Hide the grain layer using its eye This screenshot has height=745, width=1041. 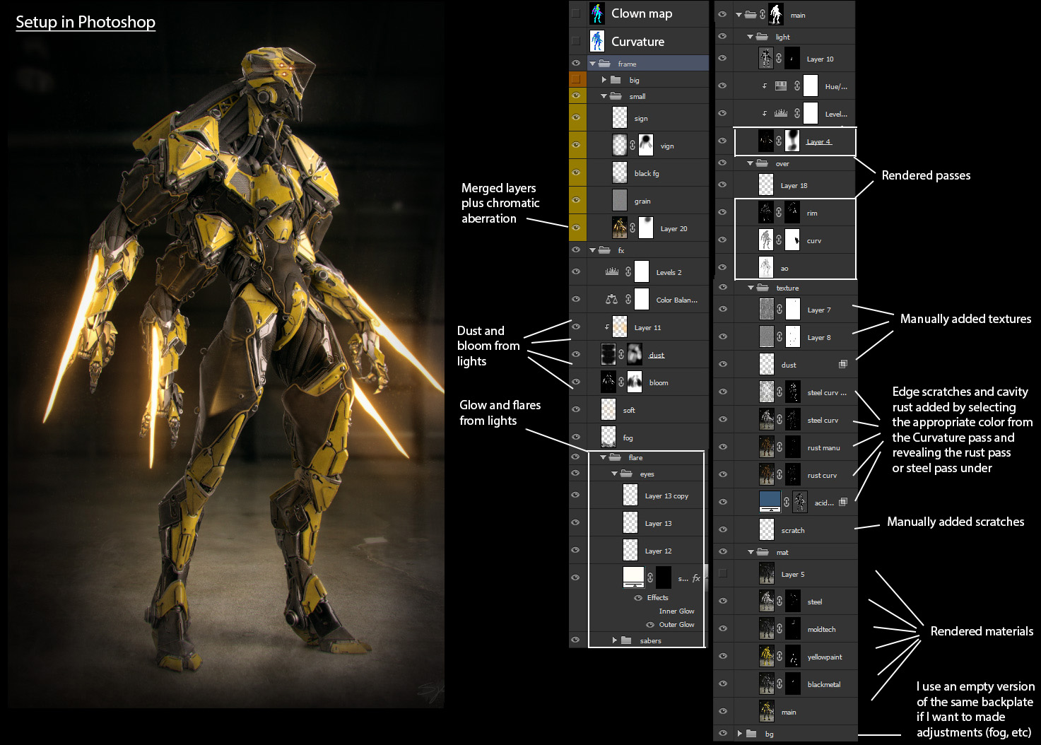pyautogui.click(x=576, y=200)
